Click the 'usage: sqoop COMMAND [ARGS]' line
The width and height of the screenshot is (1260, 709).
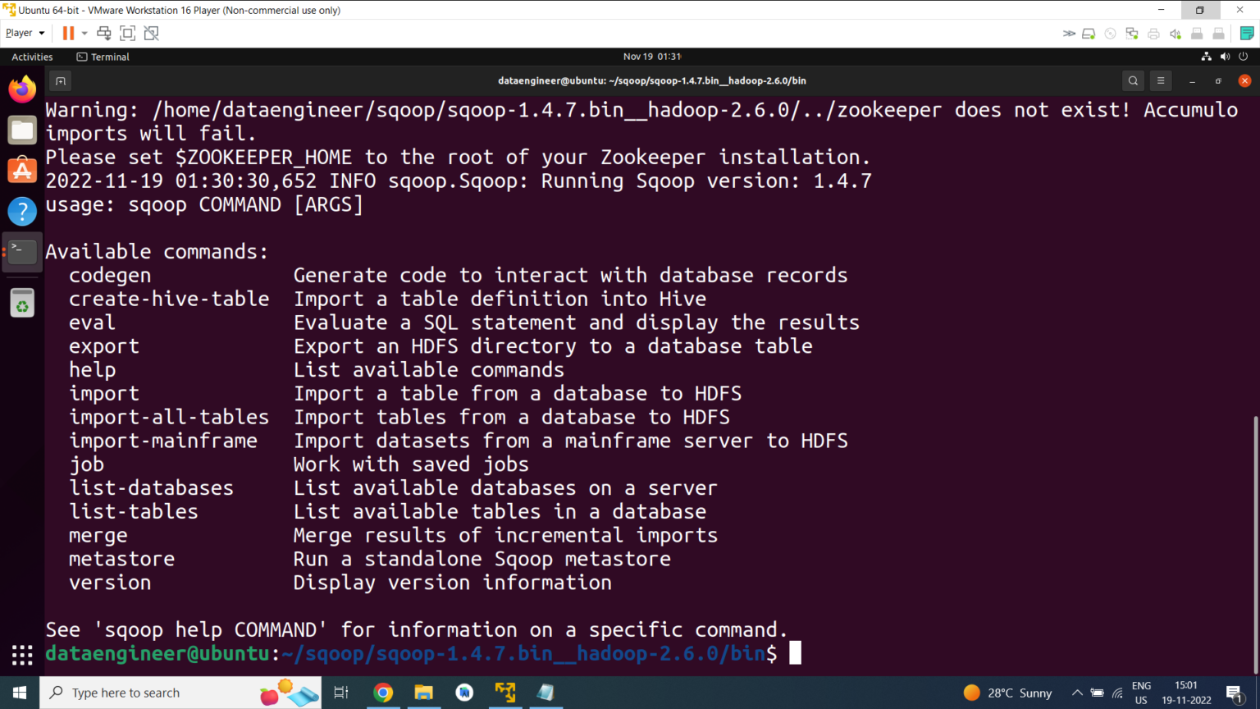(x=204, y=204)
